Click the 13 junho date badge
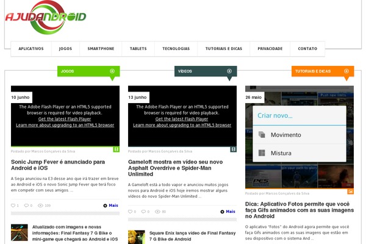The width and height of the screenshot is (366, 244). coord(138,98)
